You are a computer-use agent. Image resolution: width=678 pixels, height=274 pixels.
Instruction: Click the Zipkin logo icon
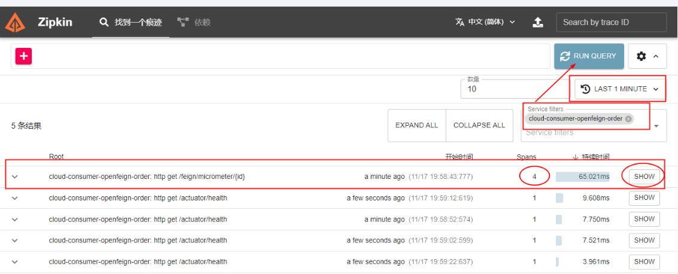click(15, 23)
